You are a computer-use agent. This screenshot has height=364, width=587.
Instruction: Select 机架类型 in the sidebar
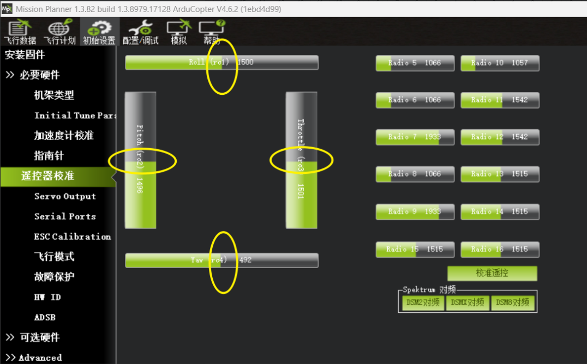[x=54, y=95]
